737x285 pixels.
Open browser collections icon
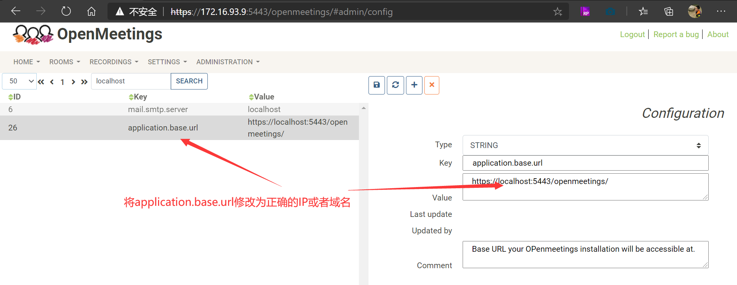pyautogui.click(x=669, y=11)
